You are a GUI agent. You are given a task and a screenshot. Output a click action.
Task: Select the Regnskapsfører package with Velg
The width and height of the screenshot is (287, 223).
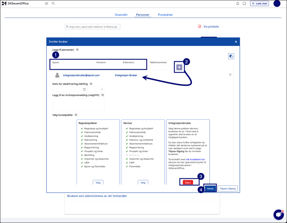pyautogui.click(x=98, y=183)
